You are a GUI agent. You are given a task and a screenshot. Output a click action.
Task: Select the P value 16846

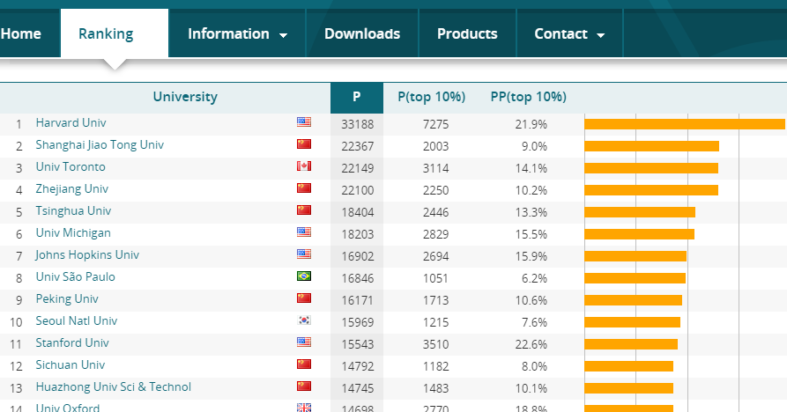(357, 278)
